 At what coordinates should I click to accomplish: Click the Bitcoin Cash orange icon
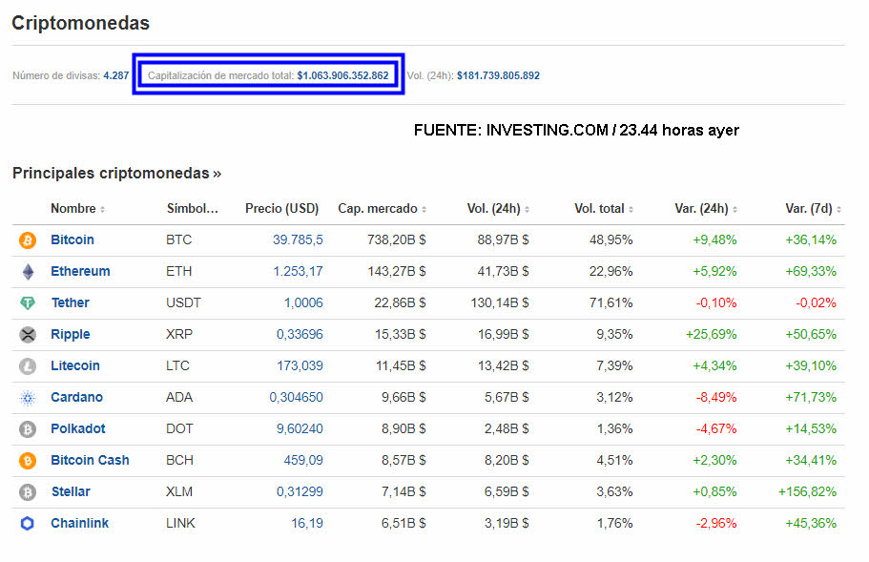[x=27, y=461]
